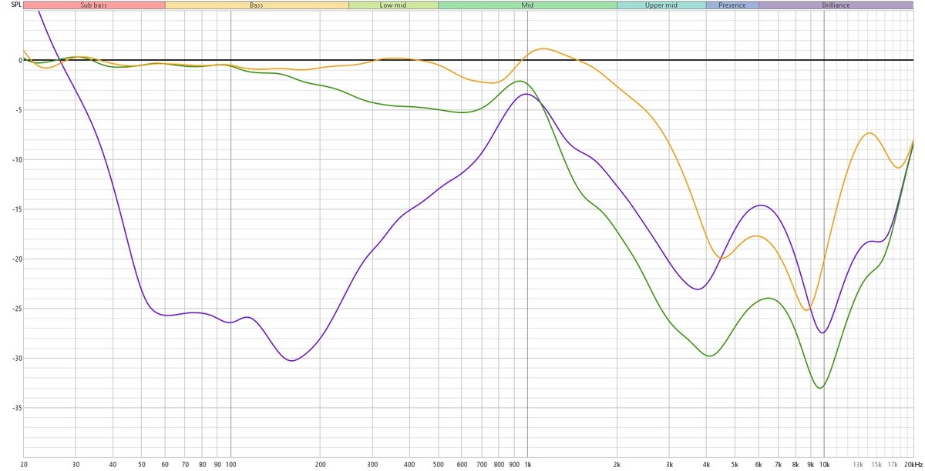
Task: Click the 20kHz frequency axis label
Action: coord(913,465)
